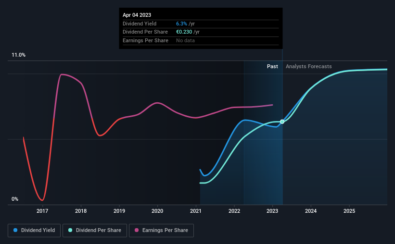
Task: Click the blue Dividend Yield legend dot
Action: [15, 230]
